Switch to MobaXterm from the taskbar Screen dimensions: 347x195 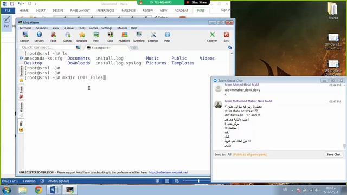pyautogui.click(x=70, y=190)
